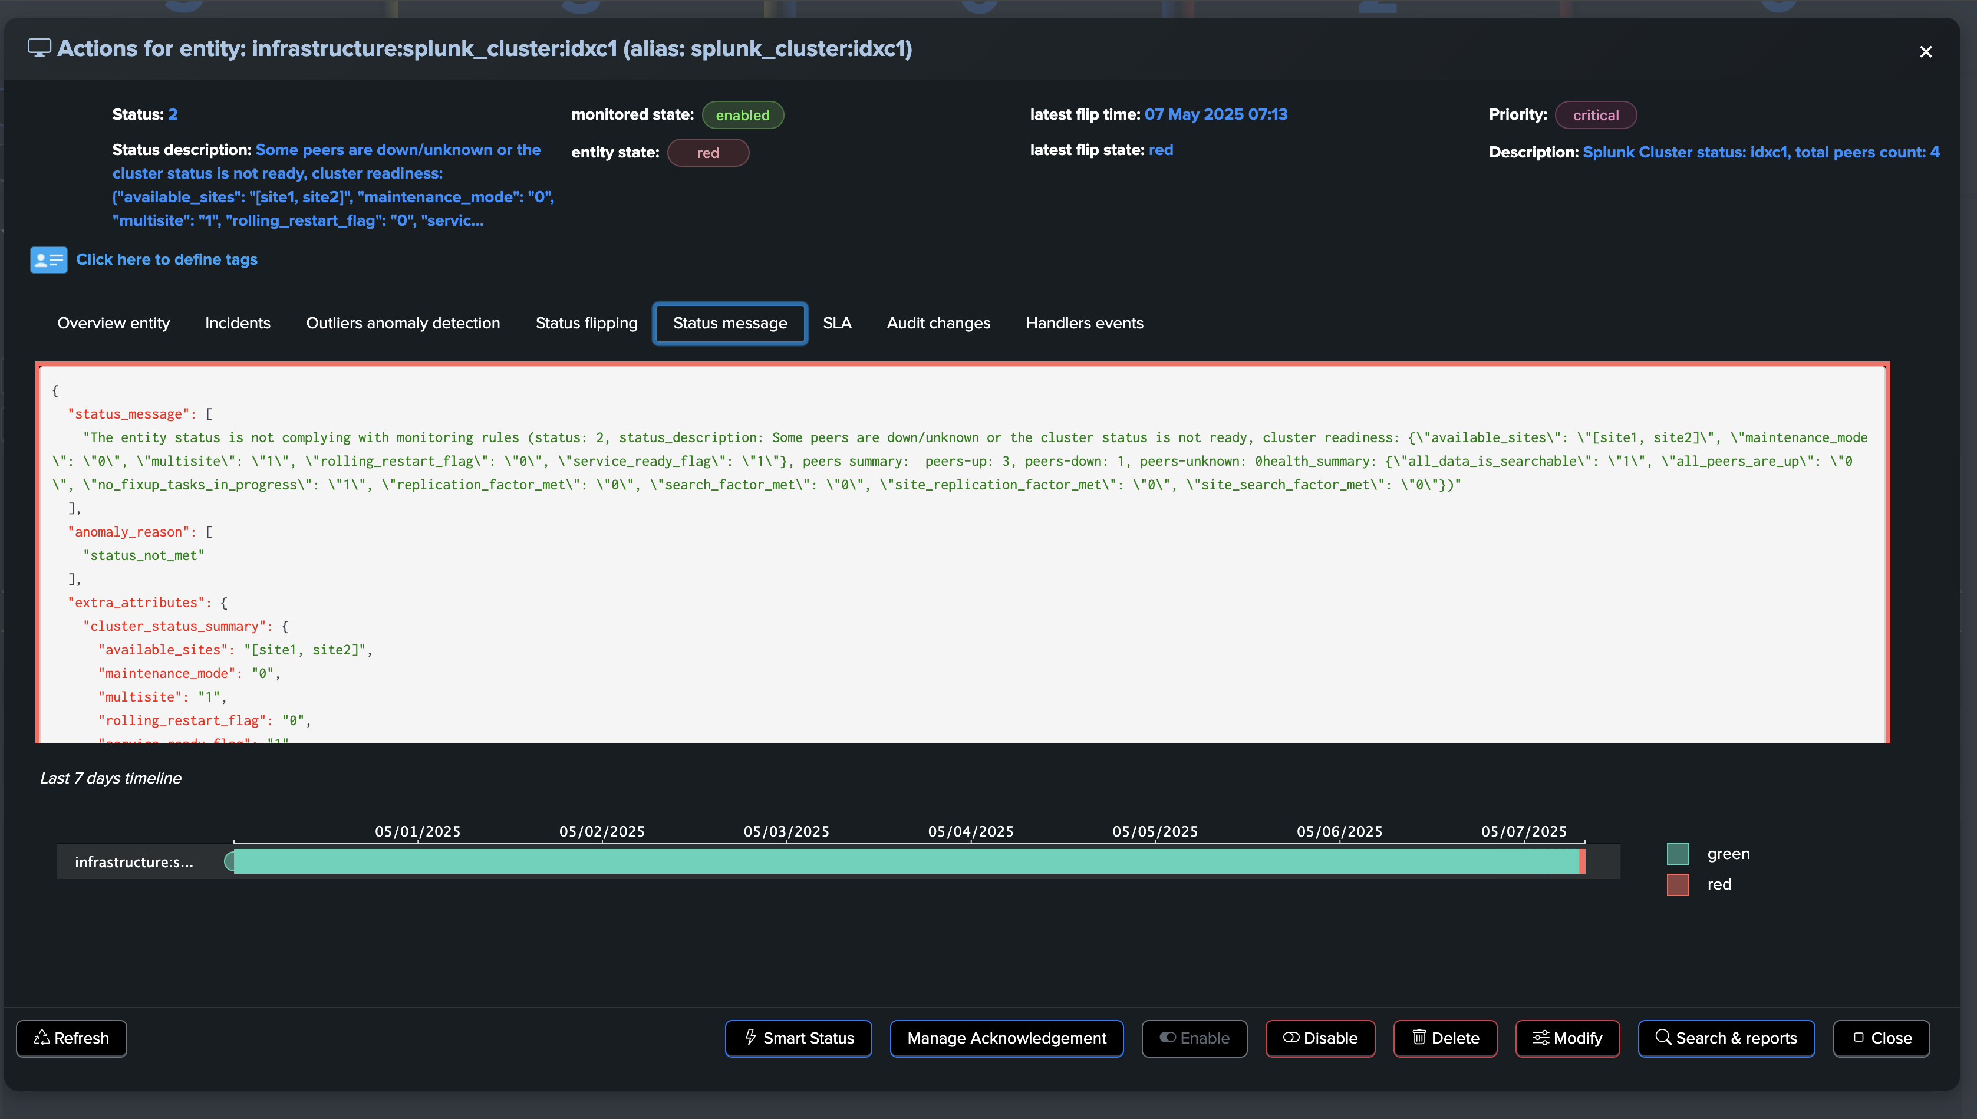Click the monitor icon in dialog title
Screen dimensions: 1977x1119
39,48
